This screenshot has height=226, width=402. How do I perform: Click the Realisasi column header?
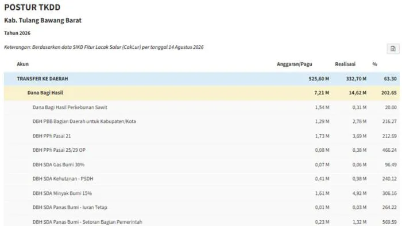click(x=345, y=64)
